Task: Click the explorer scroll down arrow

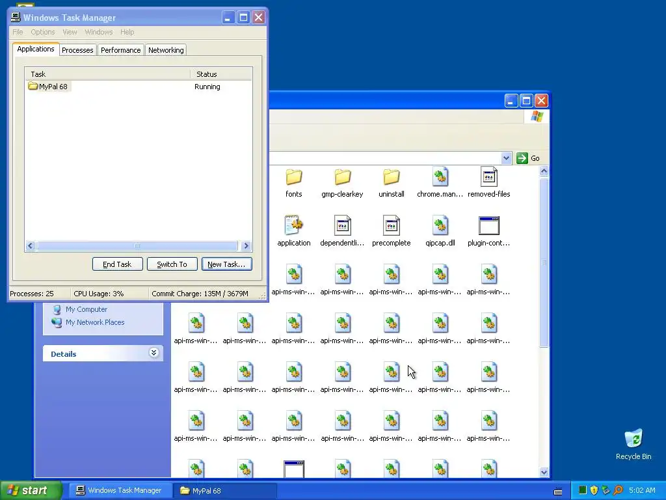Action: [544, 472]
